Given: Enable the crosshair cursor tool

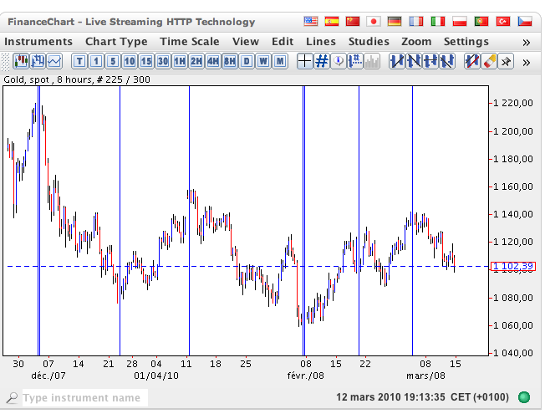Looking at the screenshot, I should [x=305, y=60].
